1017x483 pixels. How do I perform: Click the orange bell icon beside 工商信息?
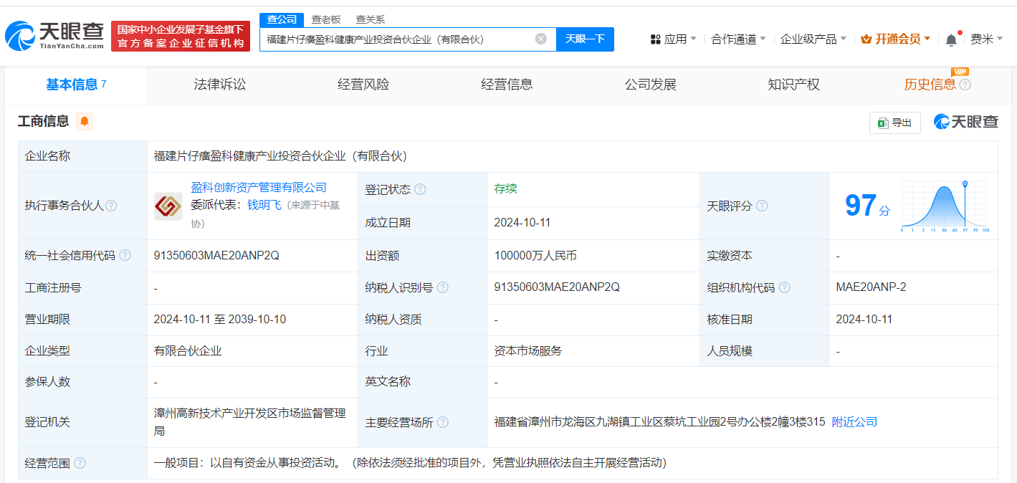click(x=85, y=122)
